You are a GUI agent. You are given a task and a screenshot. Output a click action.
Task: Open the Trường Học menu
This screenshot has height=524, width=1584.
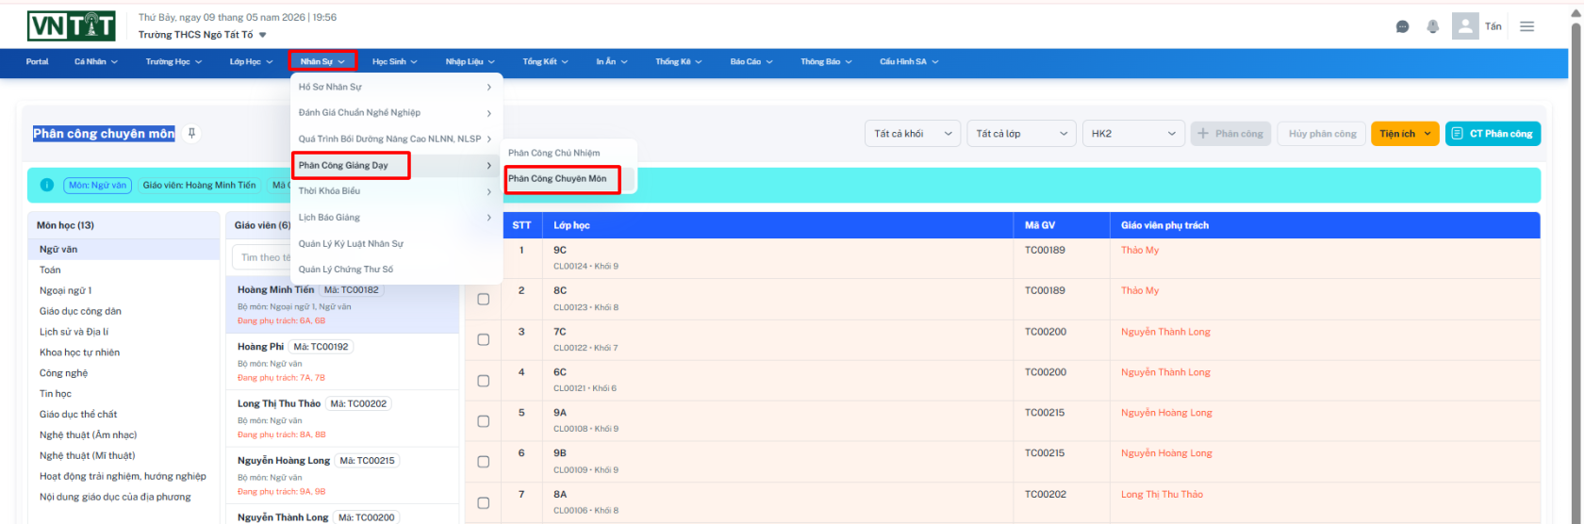173,61
